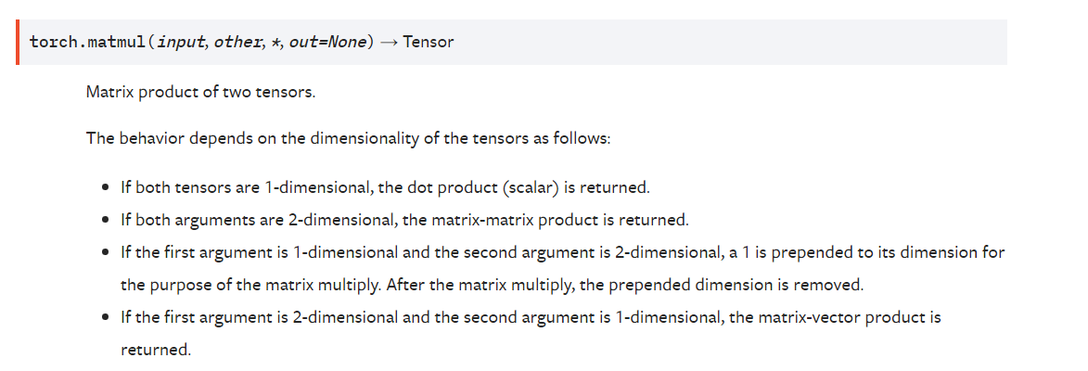Click the first bullet point dot
The width and height of the screenshot is (1088, 371).
click(x=105, y=187)
